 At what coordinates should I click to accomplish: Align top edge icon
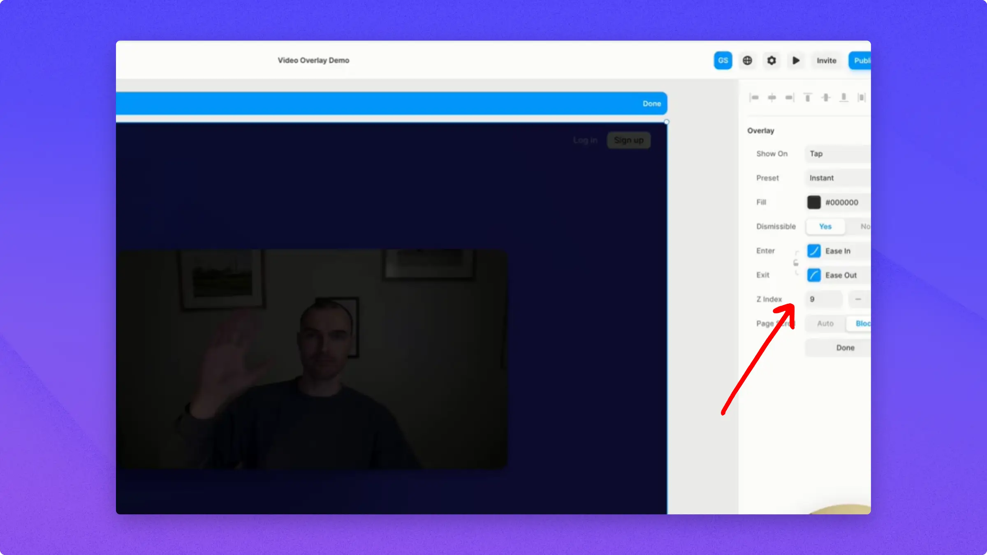(x=808, y=97)
